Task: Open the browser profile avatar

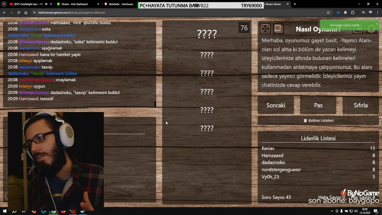Action: [x=370, y=13]
